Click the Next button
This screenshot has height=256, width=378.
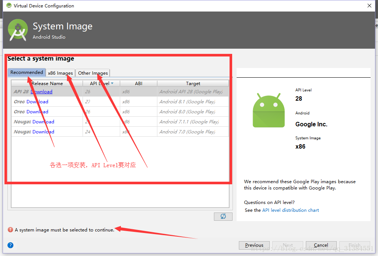288,245
